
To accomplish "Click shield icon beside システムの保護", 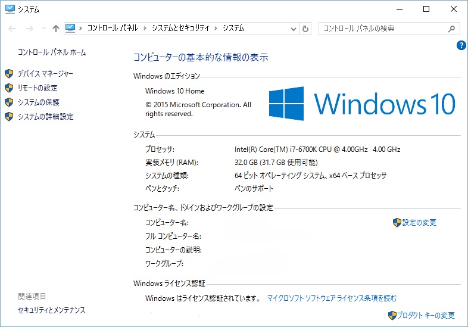I will click(9, 102).
